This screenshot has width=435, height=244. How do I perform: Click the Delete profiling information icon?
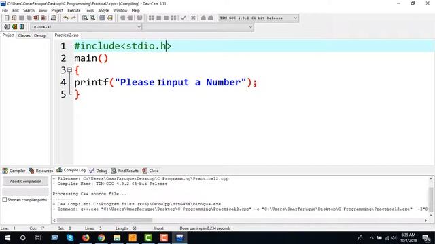pyautogui.click(x=211, y=18)
